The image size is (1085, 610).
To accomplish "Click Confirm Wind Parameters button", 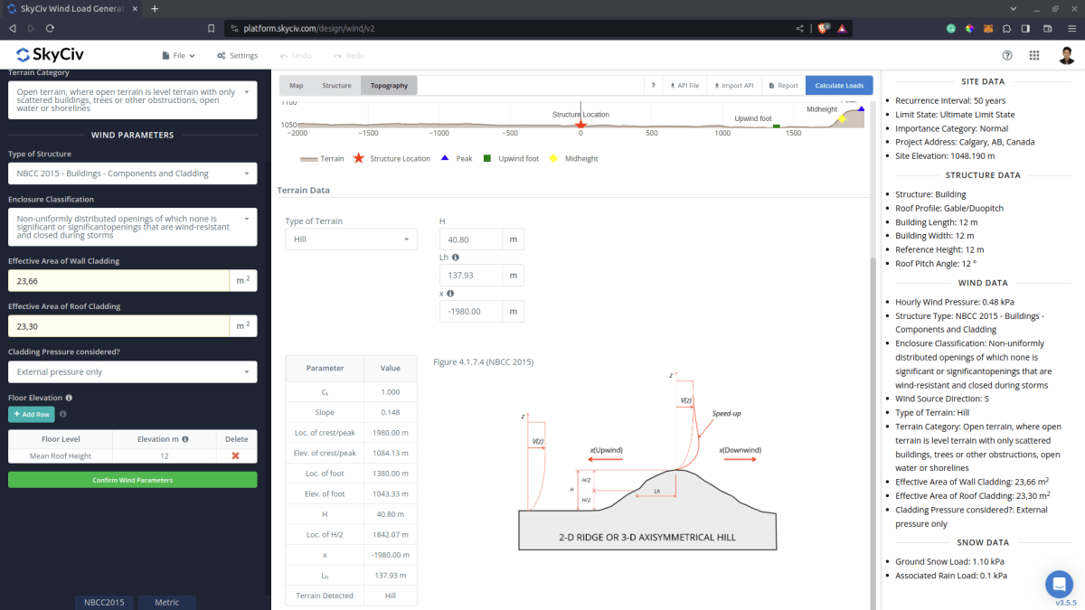I will point(132,480).
